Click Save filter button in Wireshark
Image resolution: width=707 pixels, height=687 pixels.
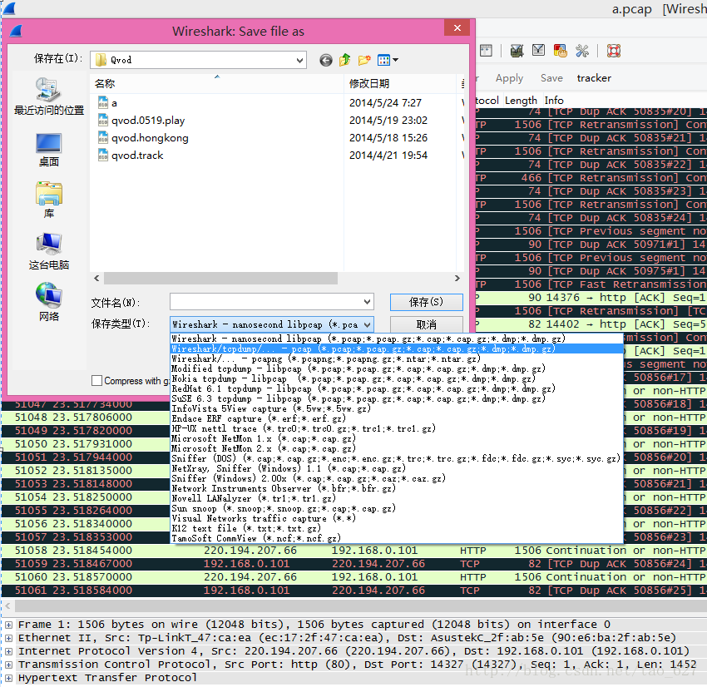point(551,78)
